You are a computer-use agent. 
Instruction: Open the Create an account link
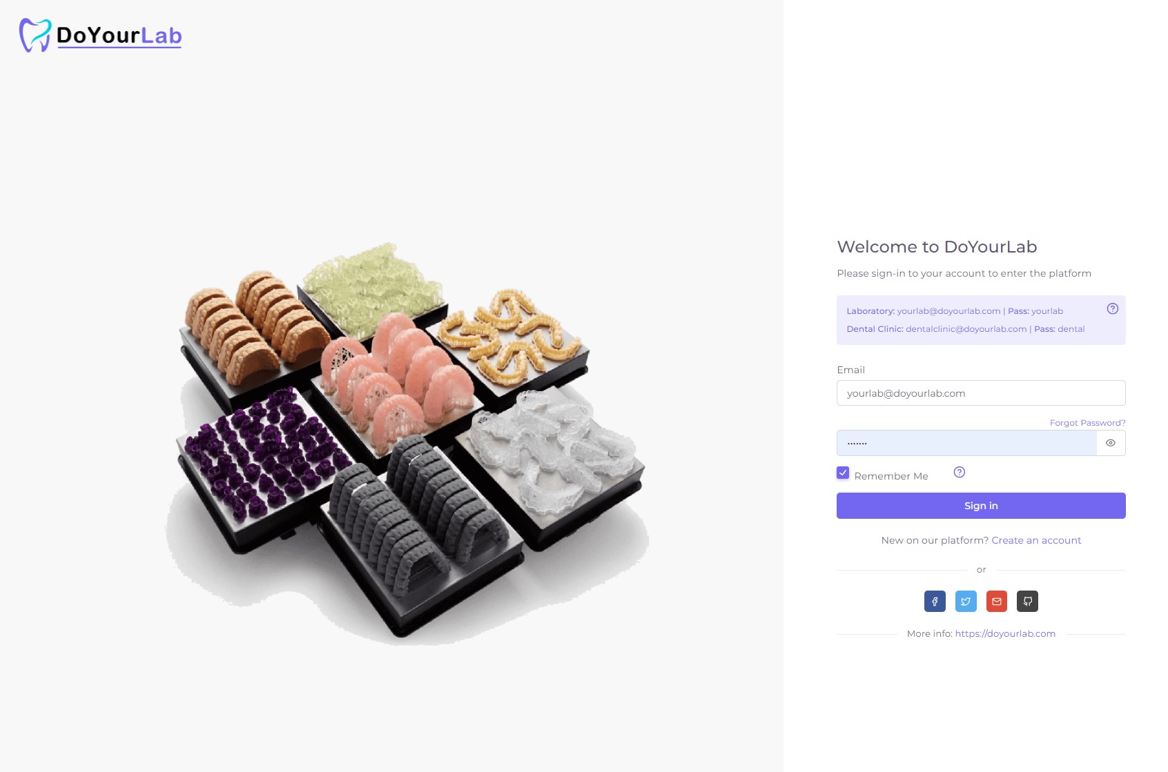[1036, 540]
